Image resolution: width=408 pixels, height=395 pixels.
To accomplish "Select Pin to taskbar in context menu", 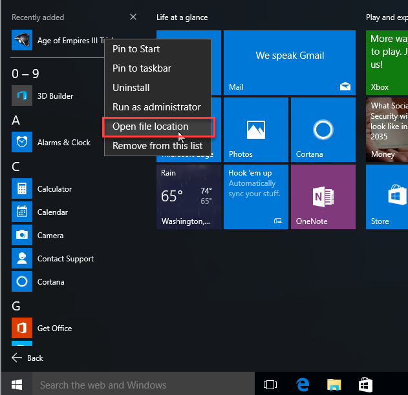I will pyautogui.click(x=158, y=68).
